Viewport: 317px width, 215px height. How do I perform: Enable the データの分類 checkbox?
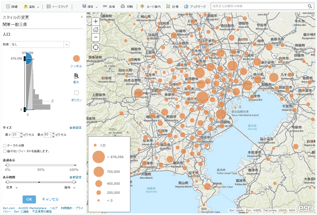pos(5,146)
